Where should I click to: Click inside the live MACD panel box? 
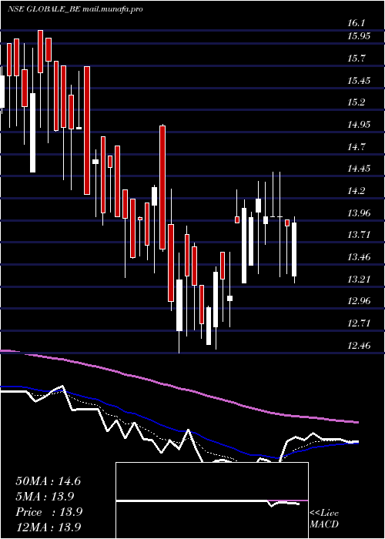pyautogui.click(x=212, y=500)
